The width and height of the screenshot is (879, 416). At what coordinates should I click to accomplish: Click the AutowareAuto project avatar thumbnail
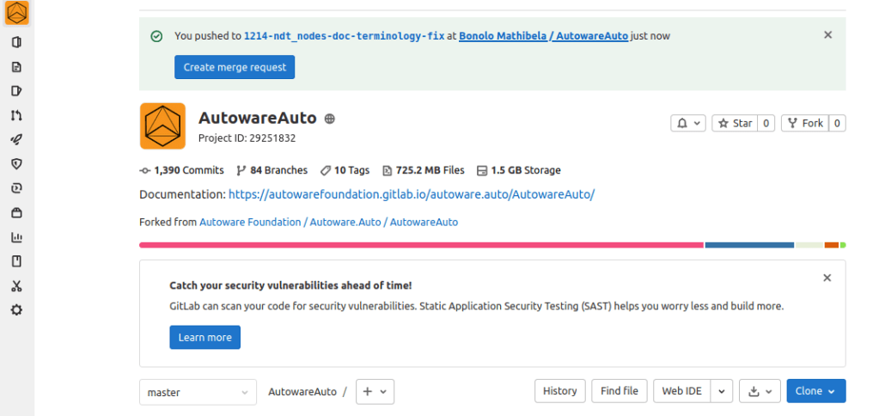[x=162, y=125]
